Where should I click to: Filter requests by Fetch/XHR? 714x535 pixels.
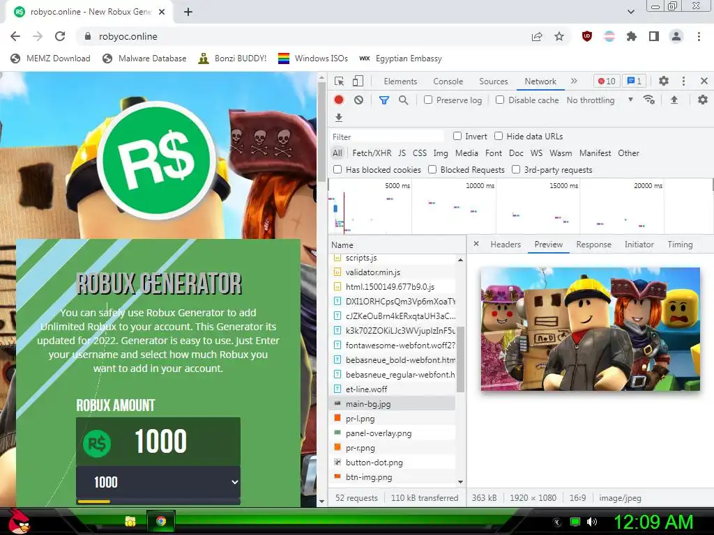point(372,153)
